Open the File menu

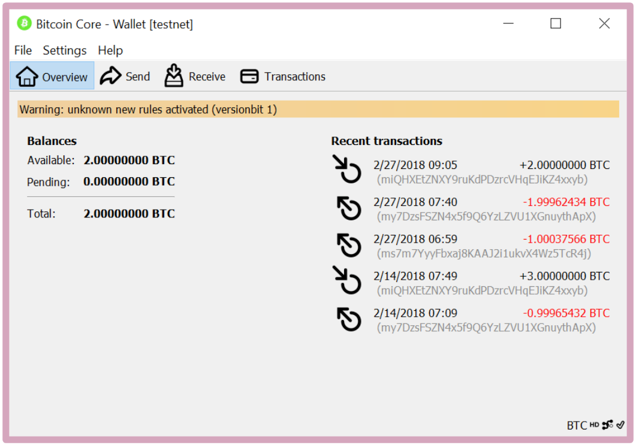(23, 50)
